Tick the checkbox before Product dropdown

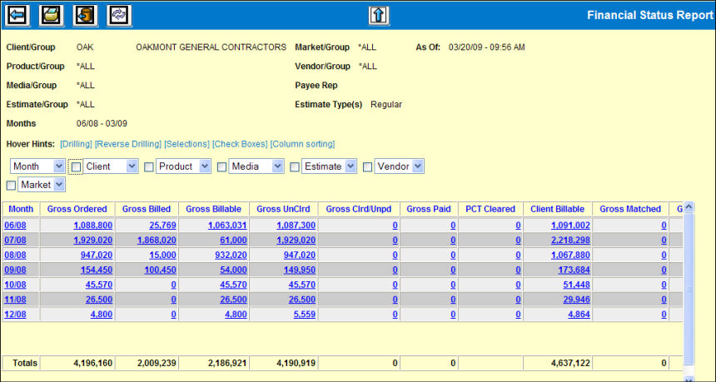(x=149, y=167)
